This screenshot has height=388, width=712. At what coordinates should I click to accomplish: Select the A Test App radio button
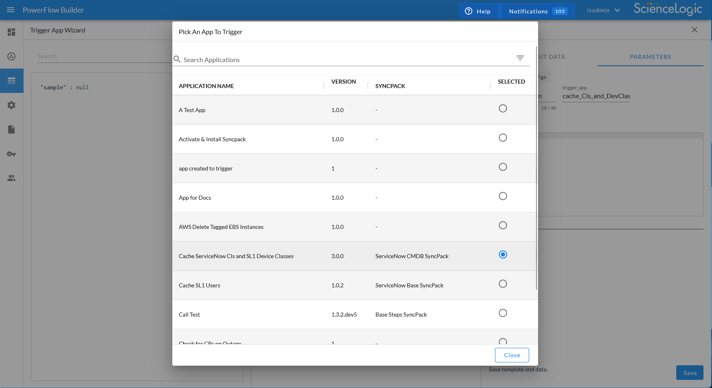[503, 108]
